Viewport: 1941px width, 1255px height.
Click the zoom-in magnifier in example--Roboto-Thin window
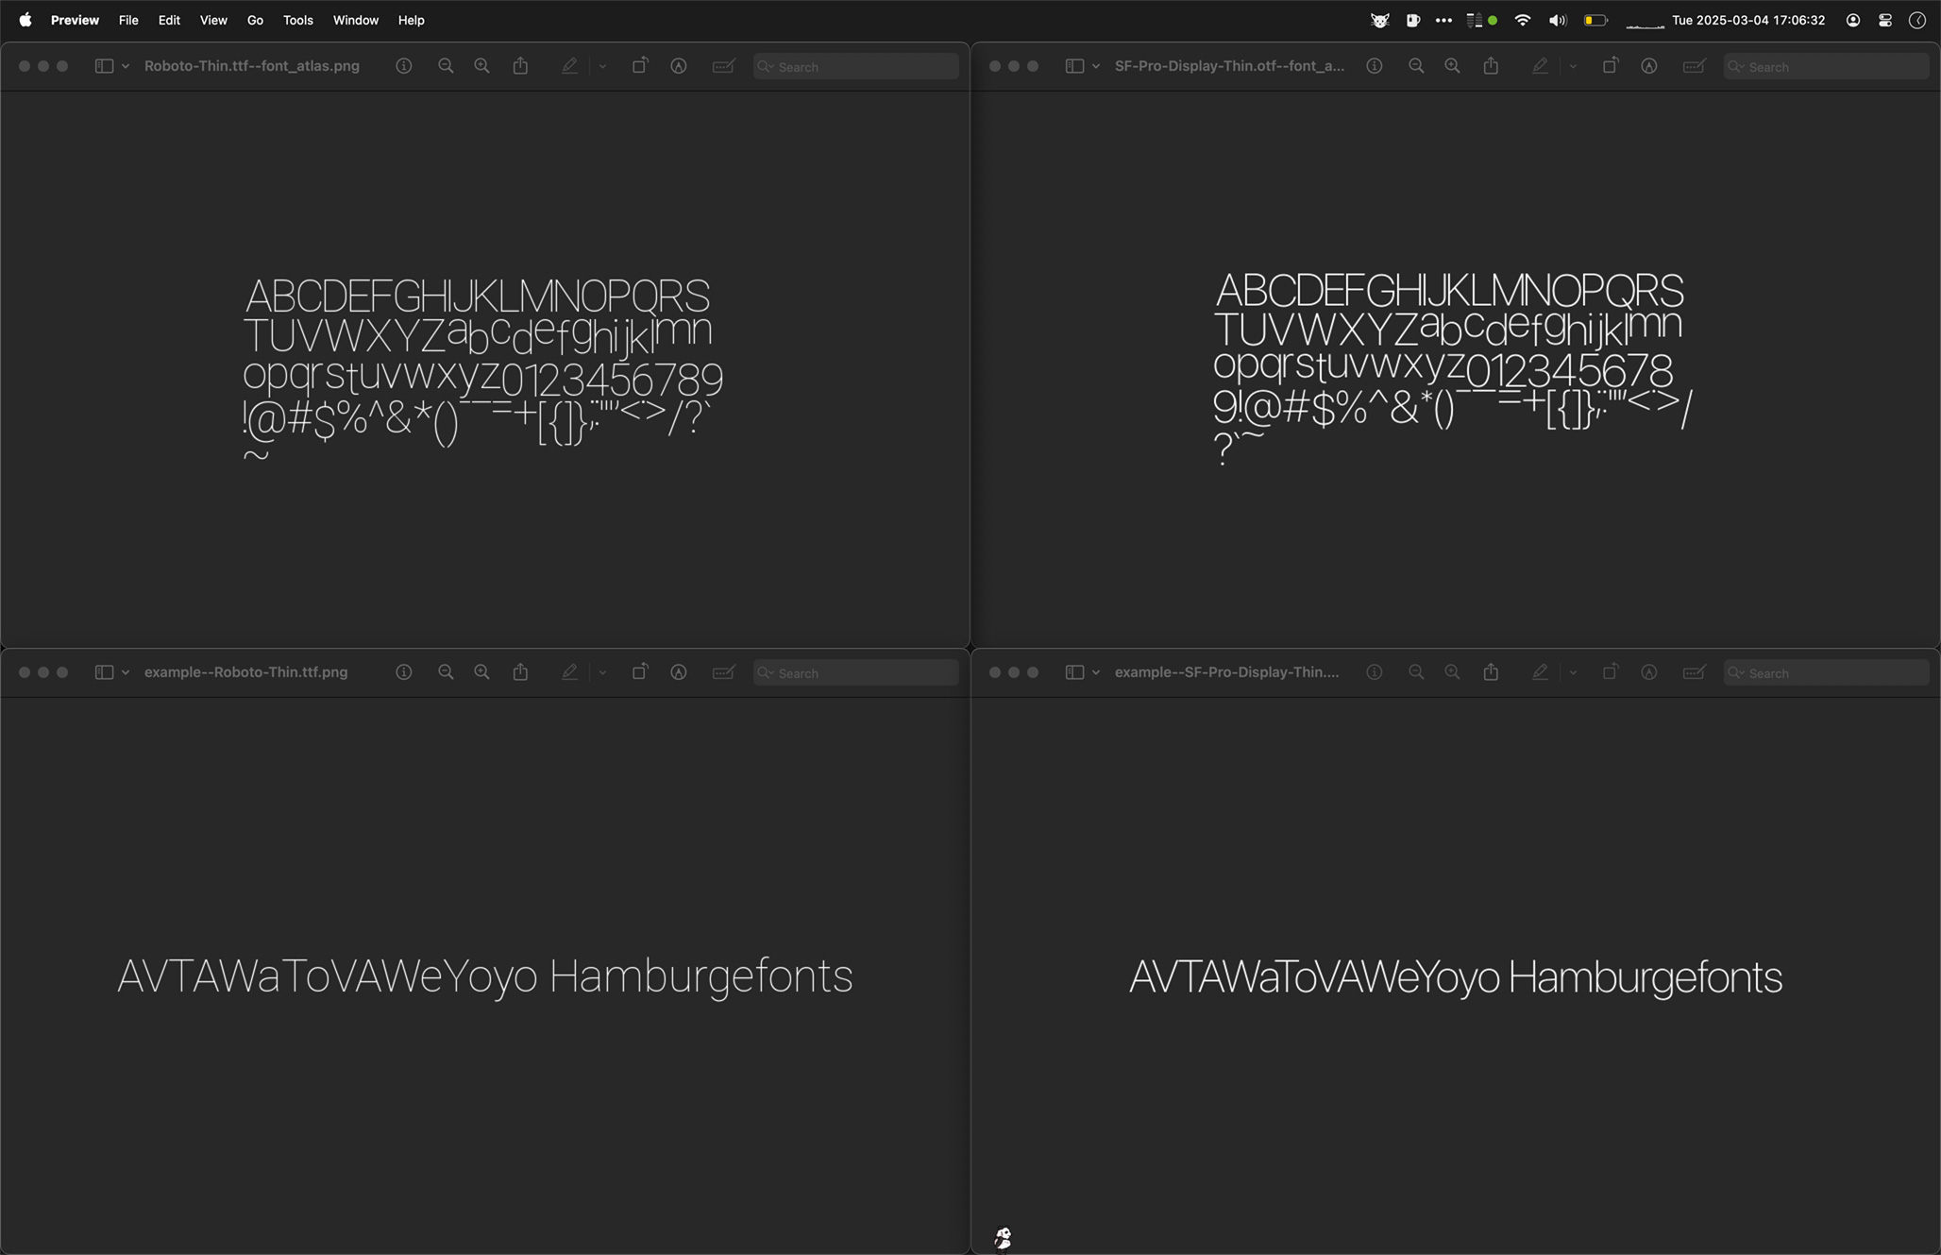(x=481, y=671)
